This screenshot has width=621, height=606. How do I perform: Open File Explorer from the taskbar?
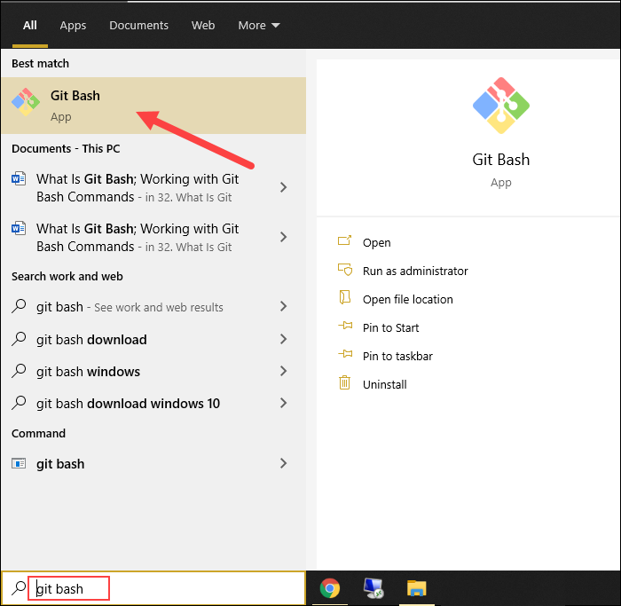[417, 588]
